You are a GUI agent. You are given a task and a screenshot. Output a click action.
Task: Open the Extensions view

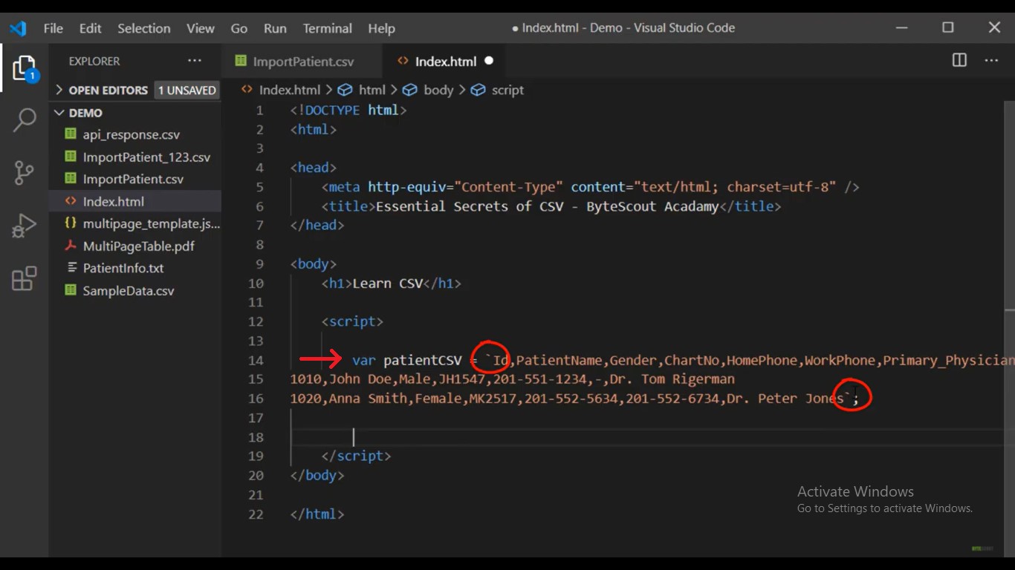coord(24,279)
